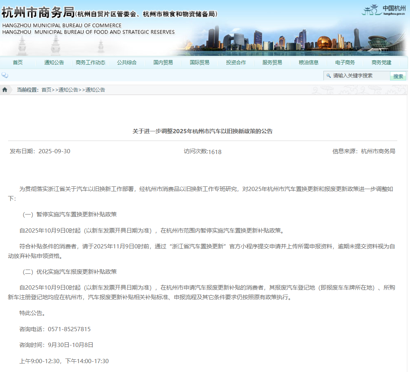Click the chat bubble icon below navigation
The height and width of the screenshot is (372, 410).
(x=5, y=75)
